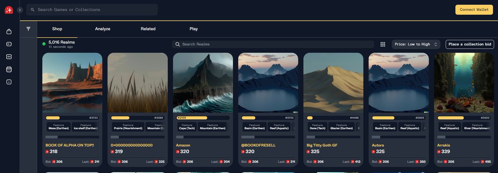Screen dimensions: 498x173
Task: Switch to the Analyze tab
Action: [103, 29]
